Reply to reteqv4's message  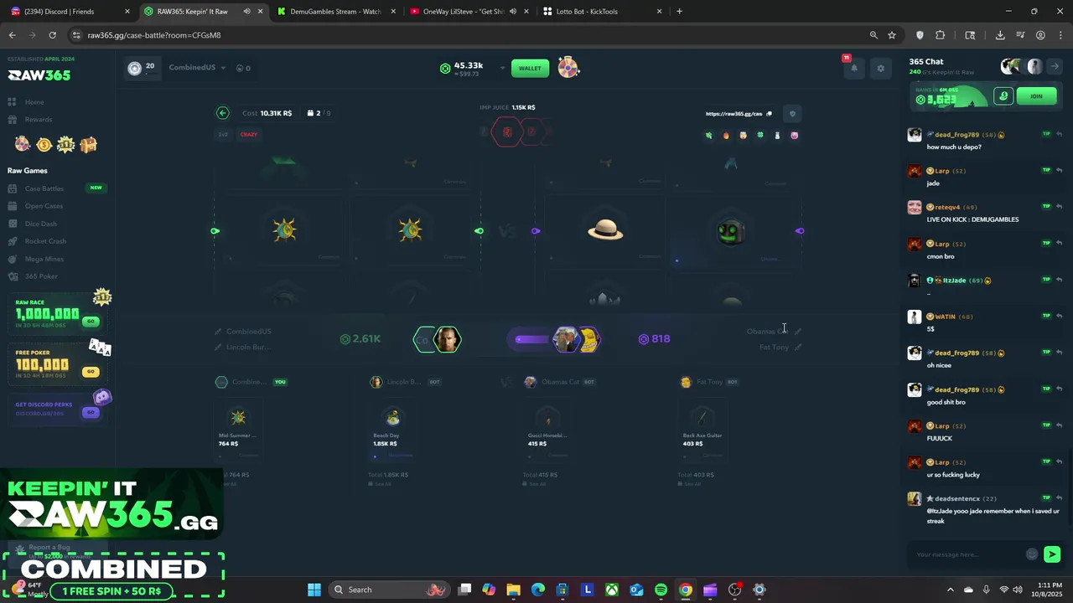tap(1060, 207)
